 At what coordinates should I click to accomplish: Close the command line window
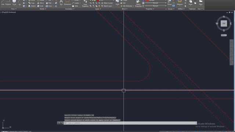59,123
